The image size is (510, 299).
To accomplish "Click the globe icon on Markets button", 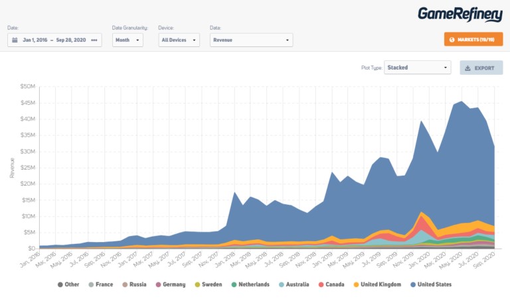I will [452, 40].
